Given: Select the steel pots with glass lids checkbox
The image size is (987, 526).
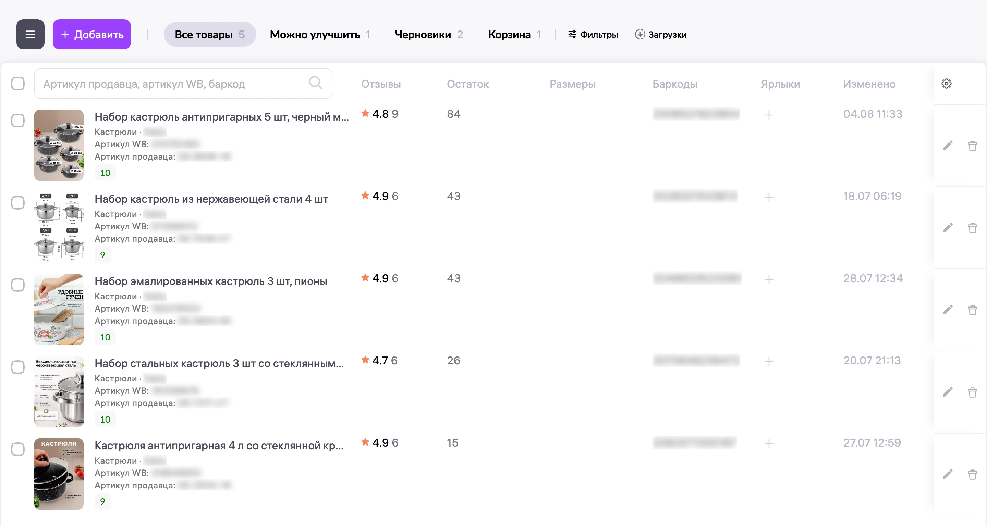Looking at the screenshot, I should click(17, 367).
